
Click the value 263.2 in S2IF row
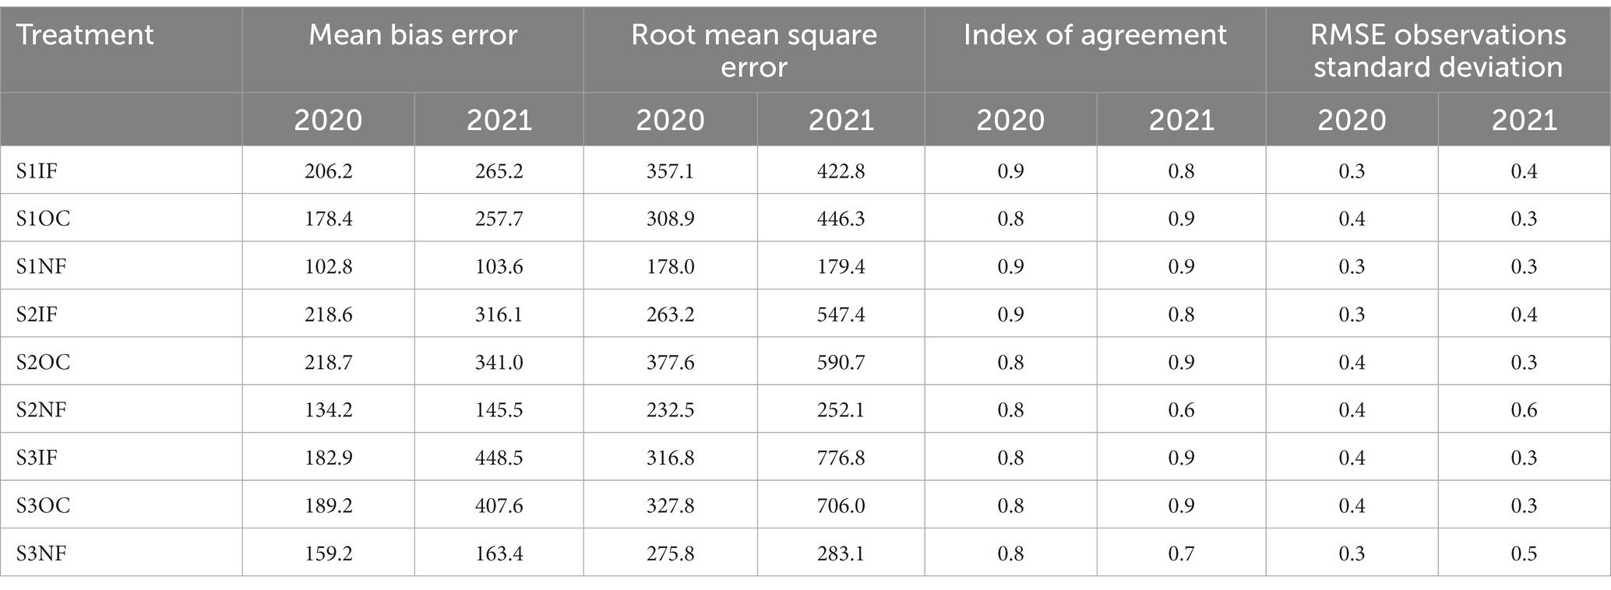(x=670, y=314)
